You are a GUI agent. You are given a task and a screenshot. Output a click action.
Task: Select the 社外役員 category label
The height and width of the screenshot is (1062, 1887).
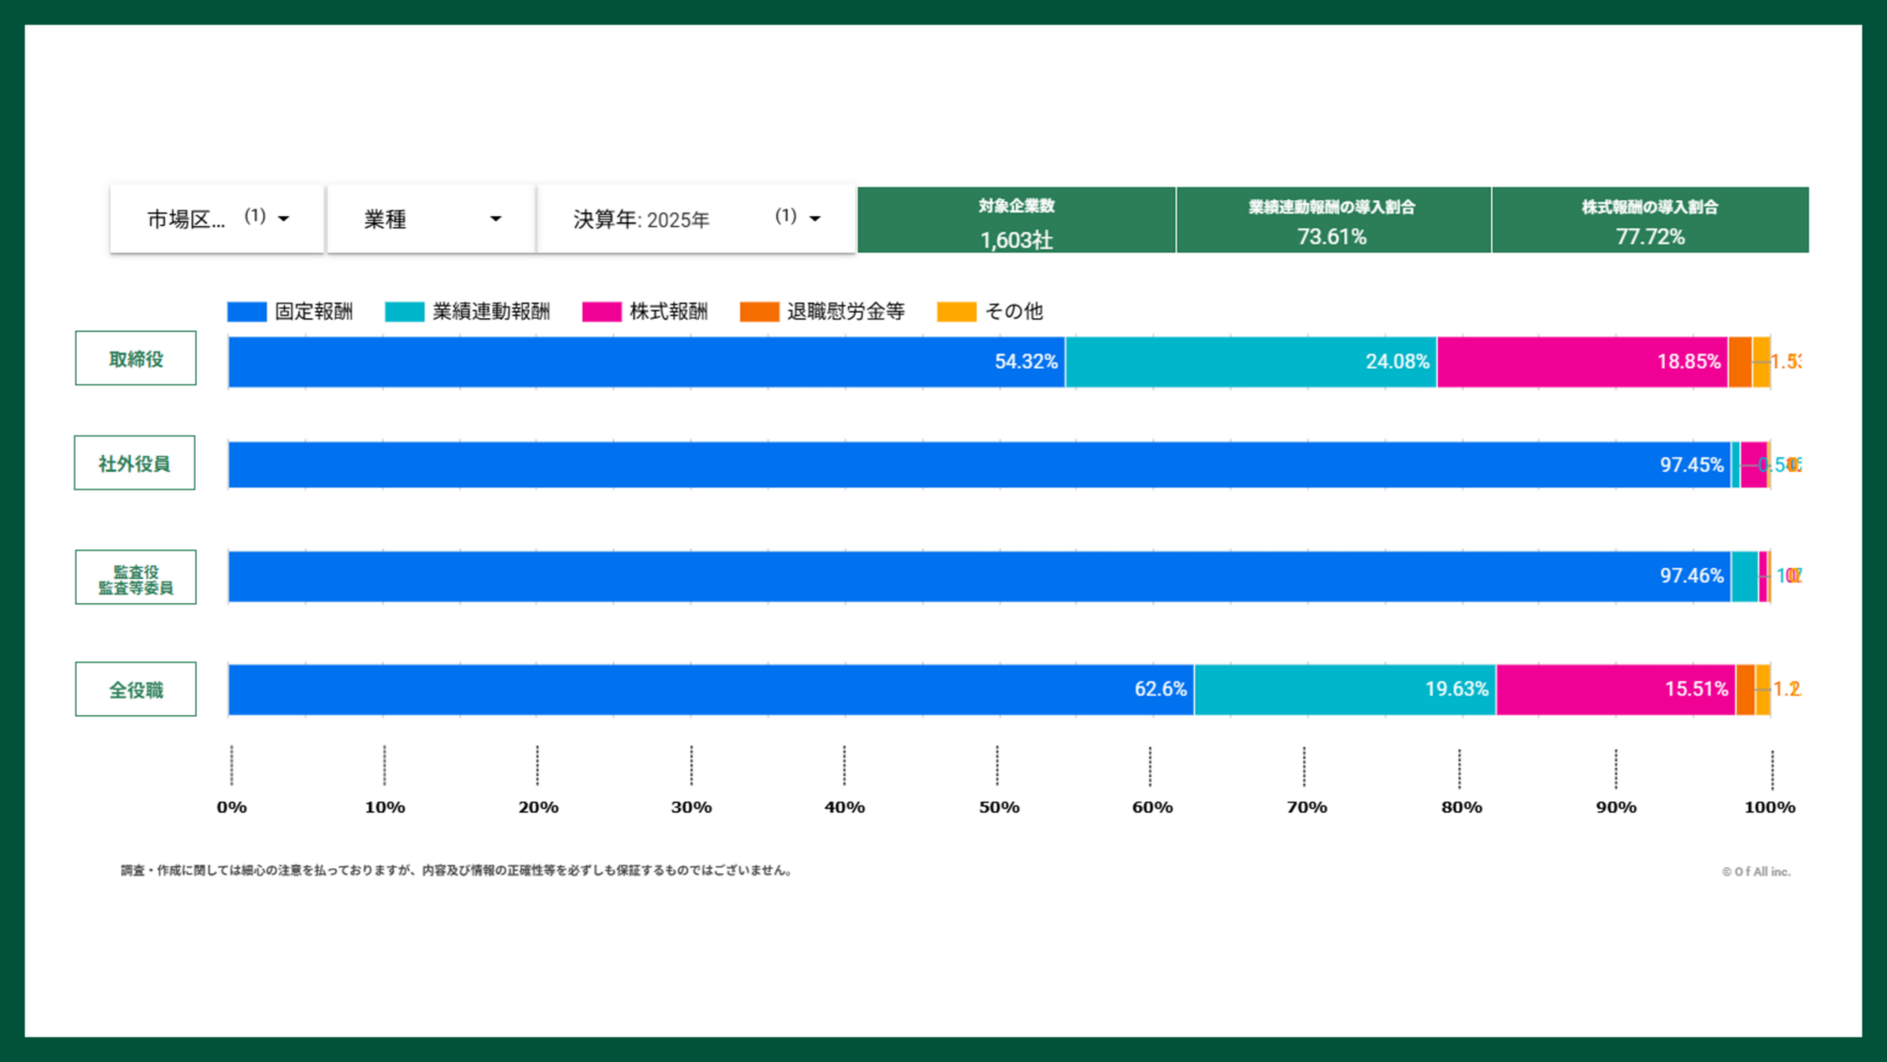(135, 463)
